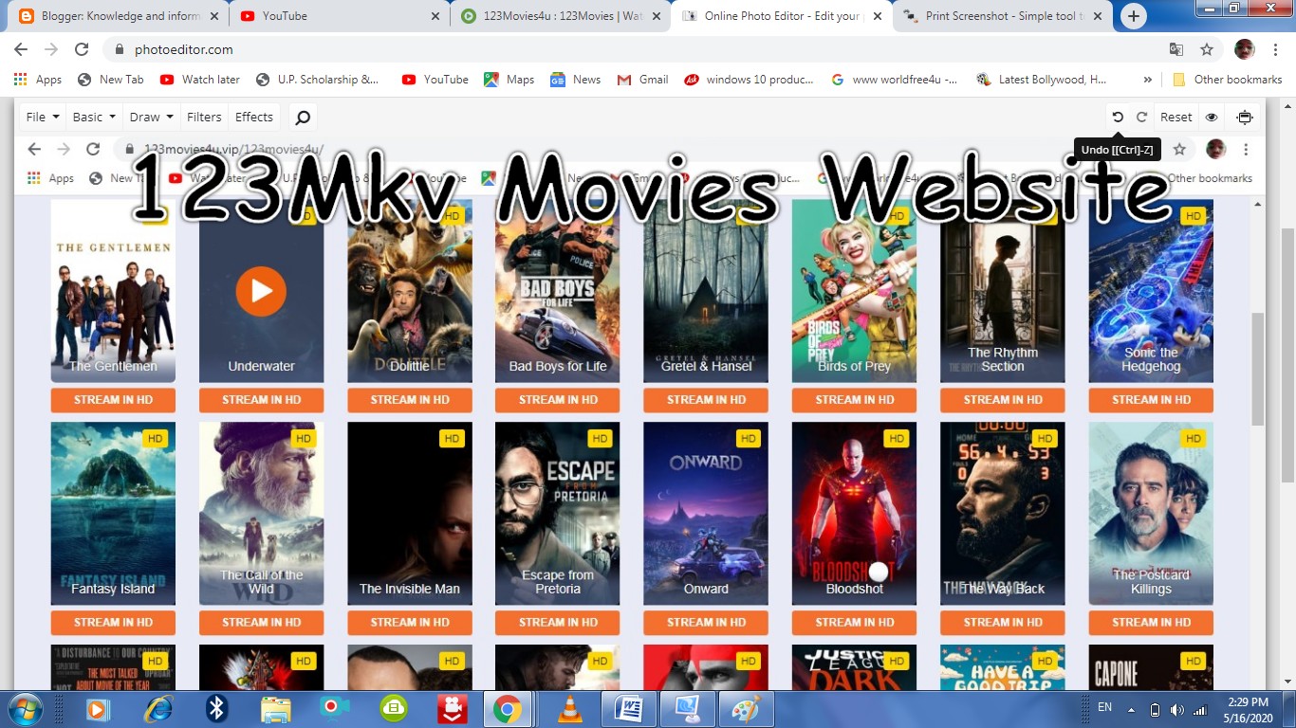Open the Bluetooth taskbar icon
Viewport: 1296px width, 728px height.
click(x=217, y=708)
